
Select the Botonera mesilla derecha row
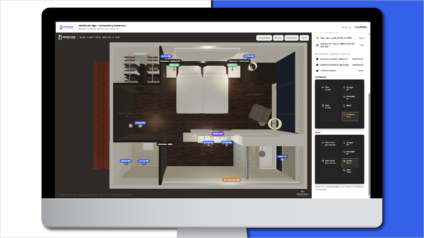[340, 59]
